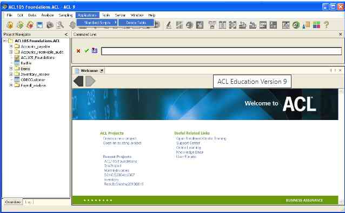This screenshot has height=213, width=345.
Task: Click the pencil-and-ruler toolbar icon
Action: tap(169, 25)
